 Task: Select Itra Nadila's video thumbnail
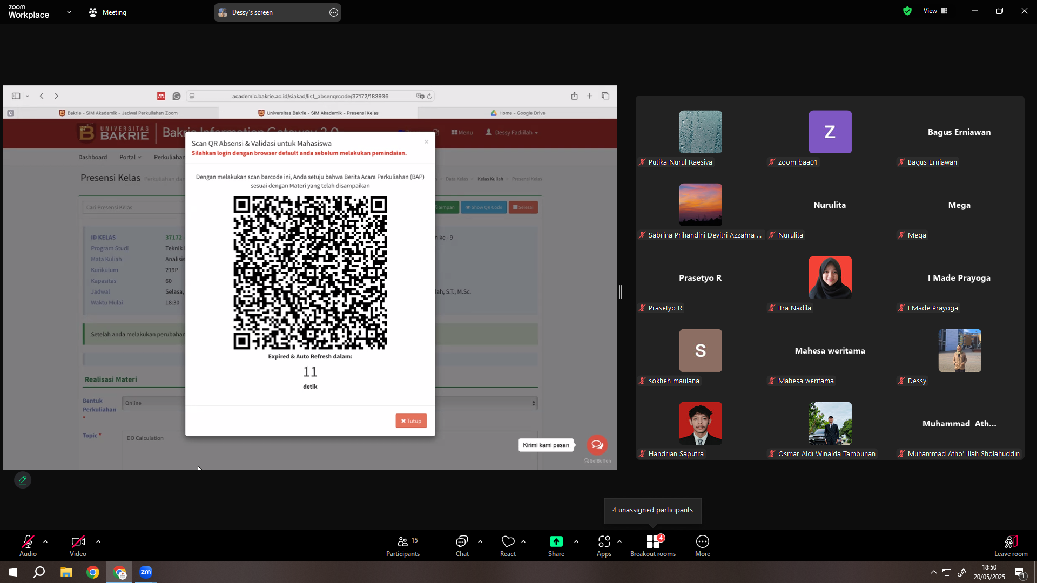(830, 277)
